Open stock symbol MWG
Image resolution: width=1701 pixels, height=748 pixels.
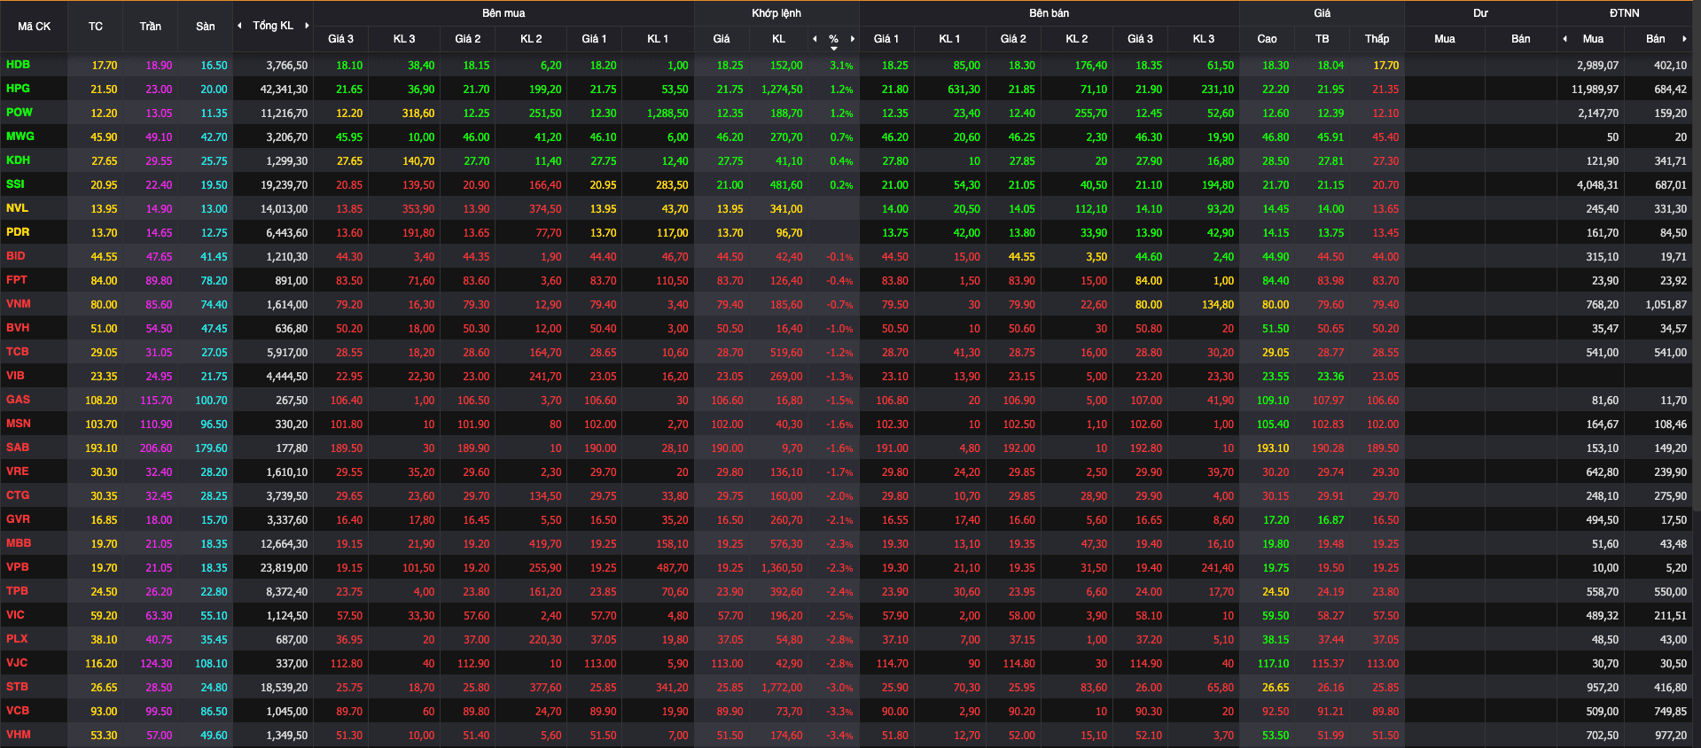[x=20, y=136]
